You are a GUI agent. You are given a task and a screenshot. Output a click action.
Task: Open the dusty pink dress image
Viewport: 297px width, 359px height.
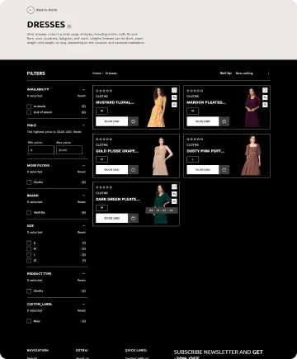(251, 156)
